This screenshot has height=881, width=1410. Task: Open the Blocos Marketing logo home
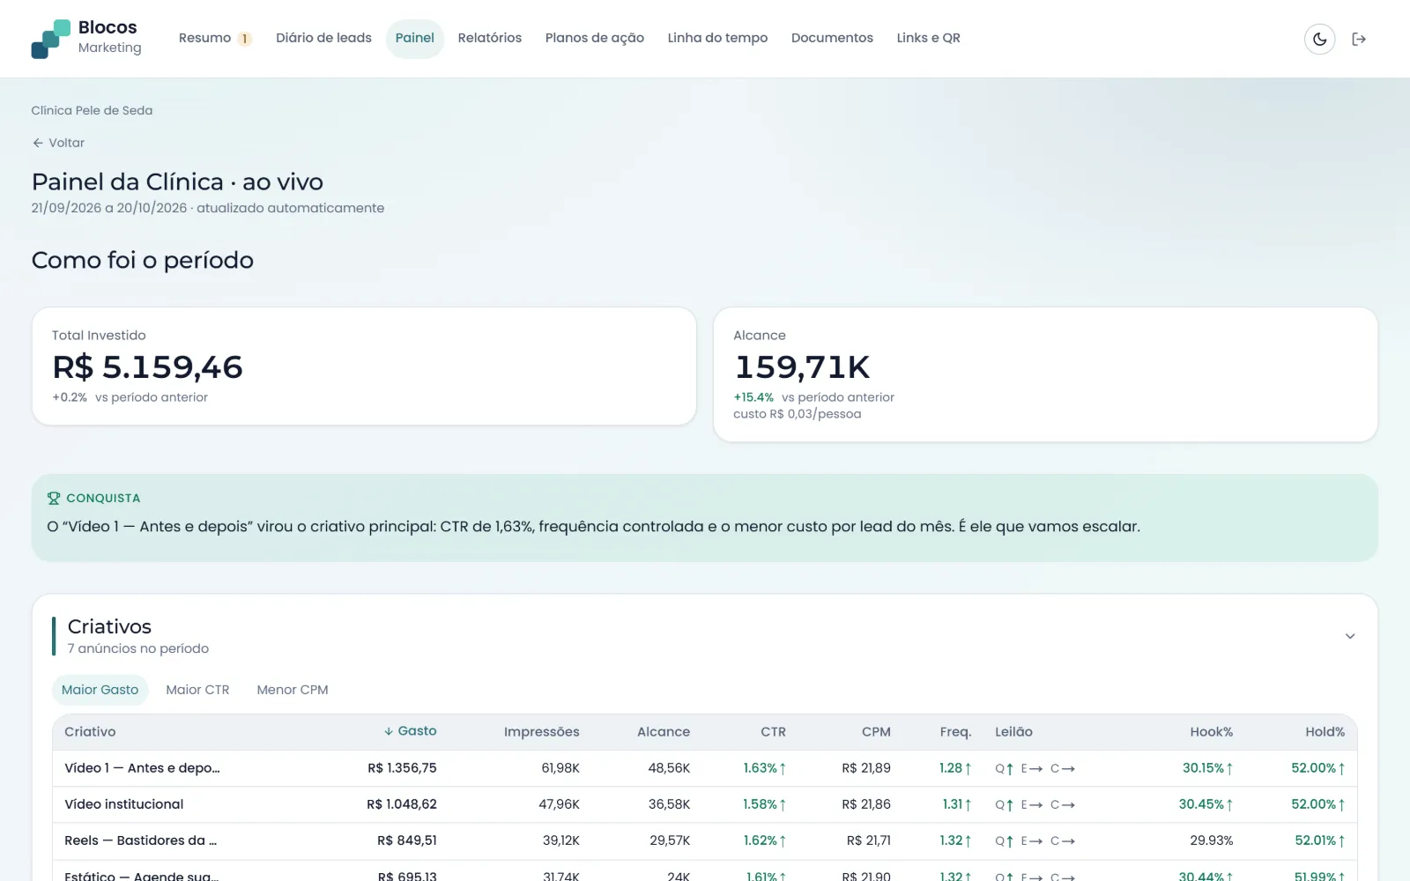(86, 38)
